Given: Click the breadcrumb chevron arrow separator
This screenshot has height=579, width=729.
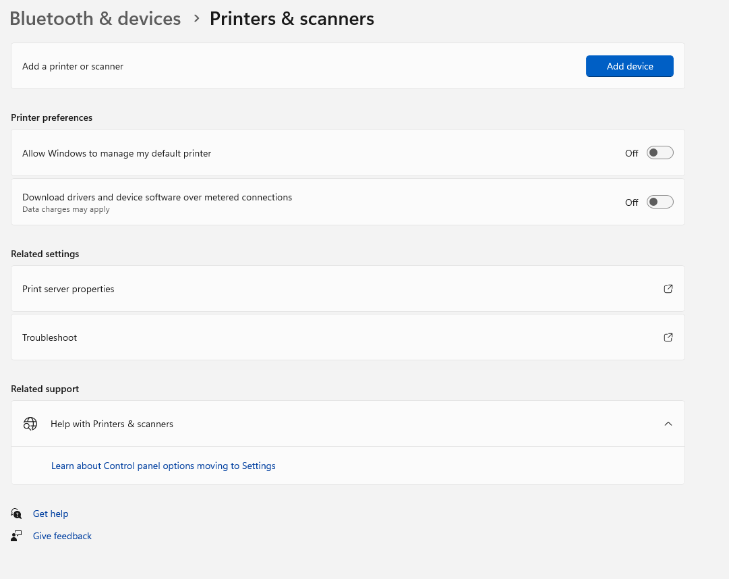Looking at the screenshot, I should pyautogui.click(x=196, y=18).
